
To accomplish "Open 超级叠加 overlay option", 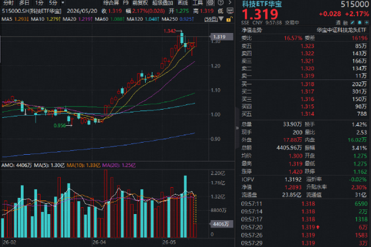I will click(x=163, y=3).
